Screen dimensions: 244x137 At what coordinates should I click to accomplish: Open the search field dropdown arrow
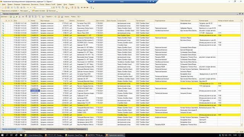tap(52, 8)
